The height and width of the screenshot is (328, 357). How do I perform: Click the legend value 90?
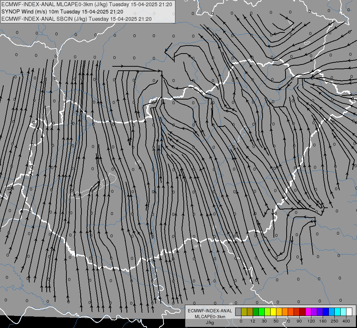299,321
